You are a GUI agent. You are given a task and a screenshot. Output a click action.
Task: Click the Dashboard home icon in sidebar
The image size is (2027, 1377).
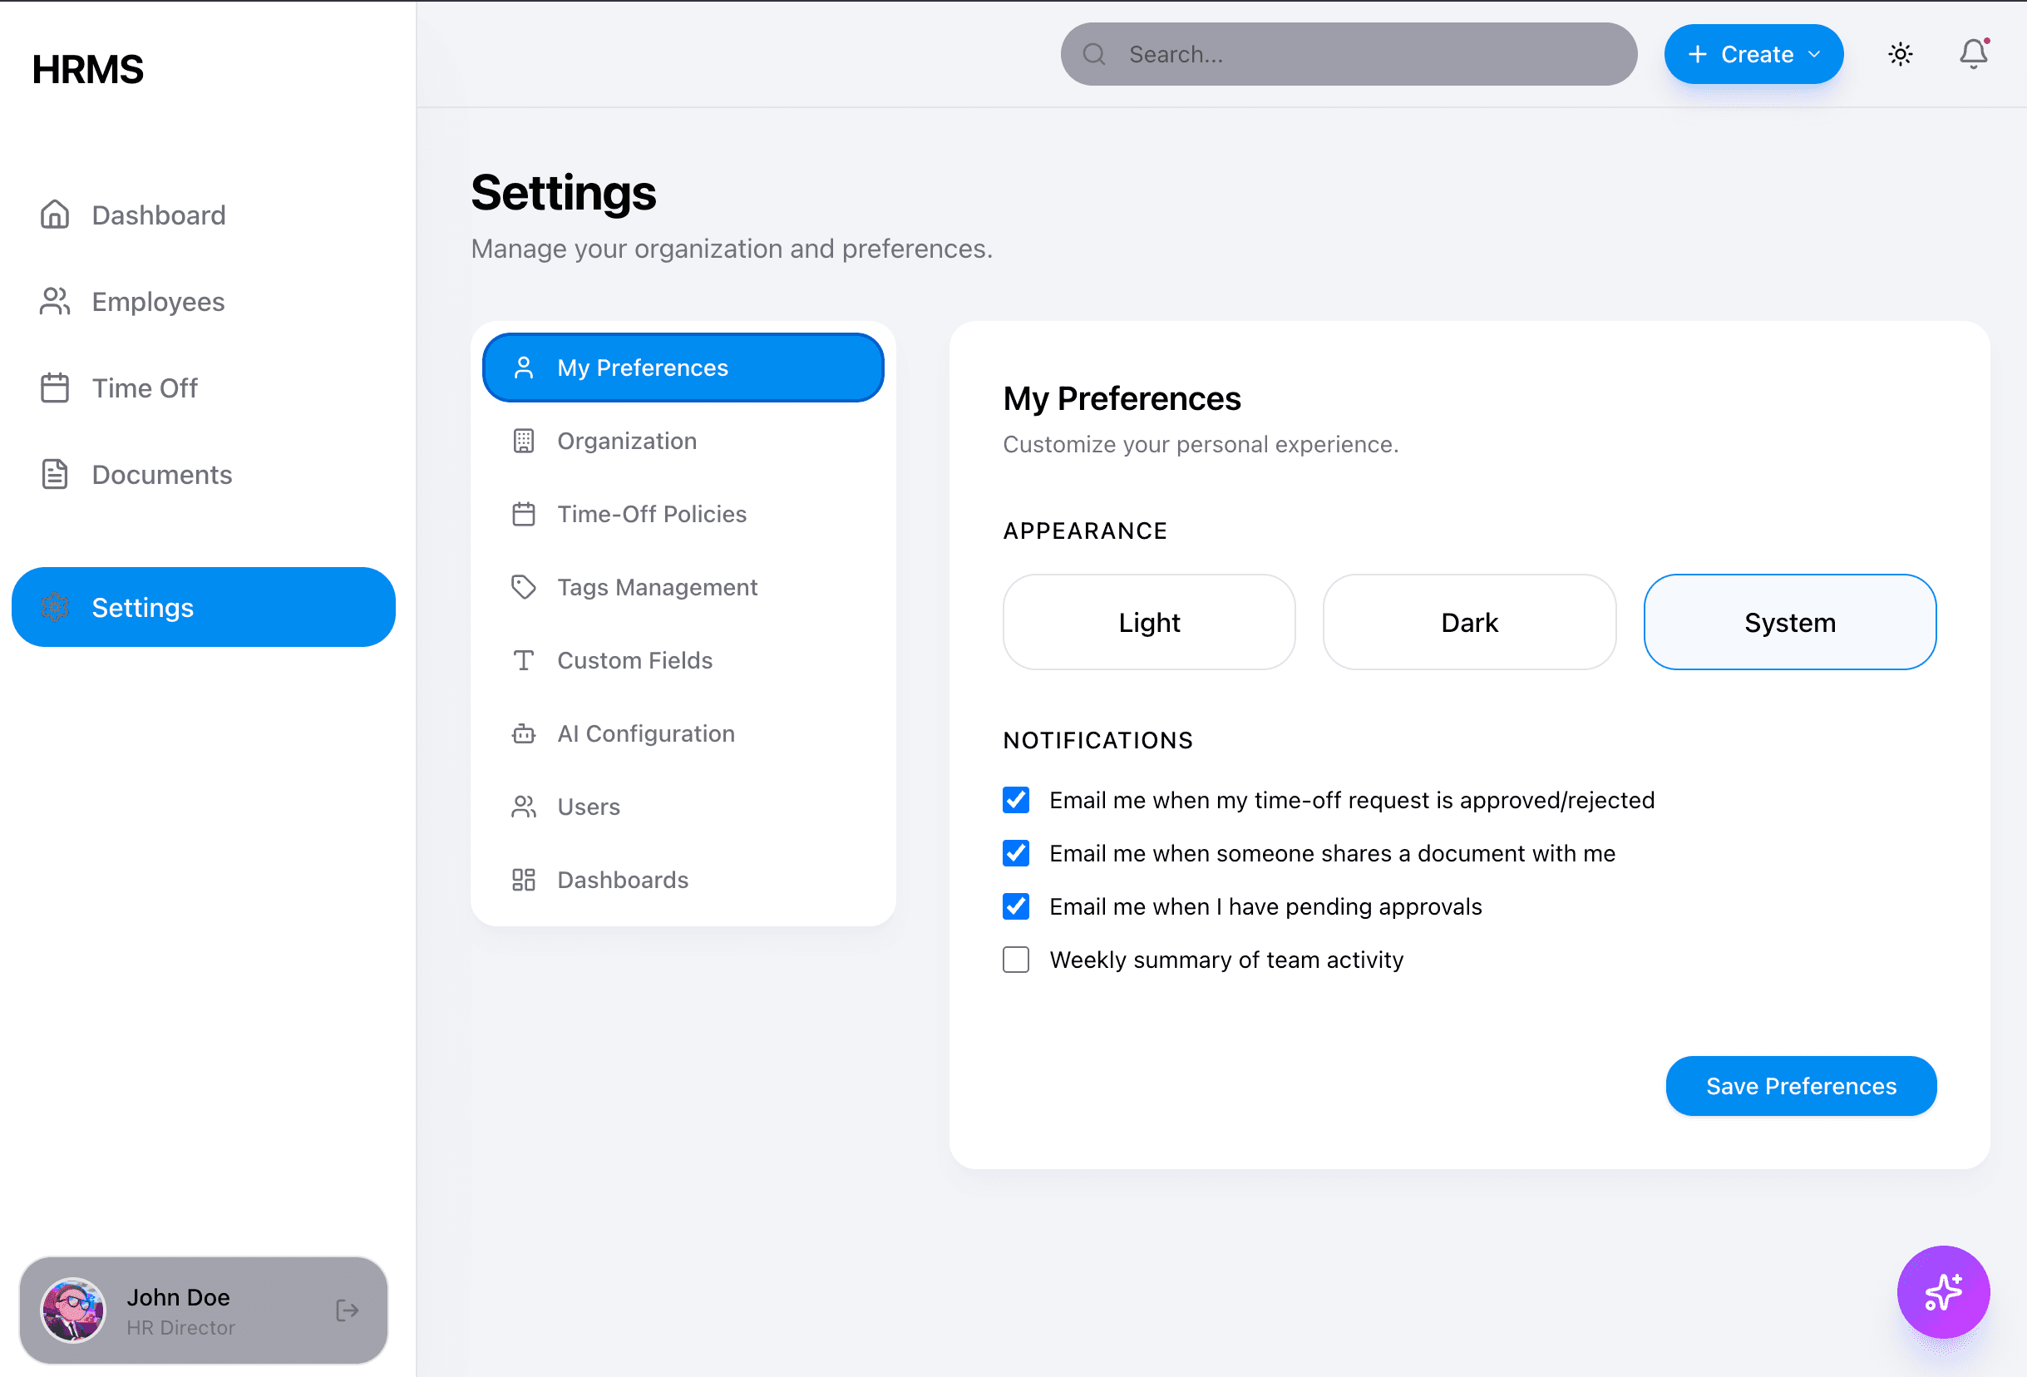pyautogui.click(x=55, y=215)
